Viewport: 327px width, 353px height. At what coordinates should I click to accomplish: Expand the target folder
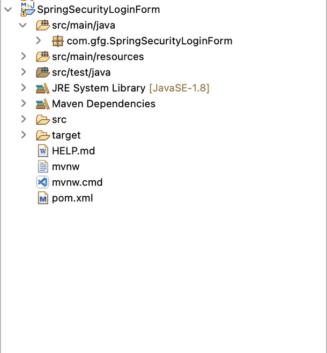pos(23,135)
